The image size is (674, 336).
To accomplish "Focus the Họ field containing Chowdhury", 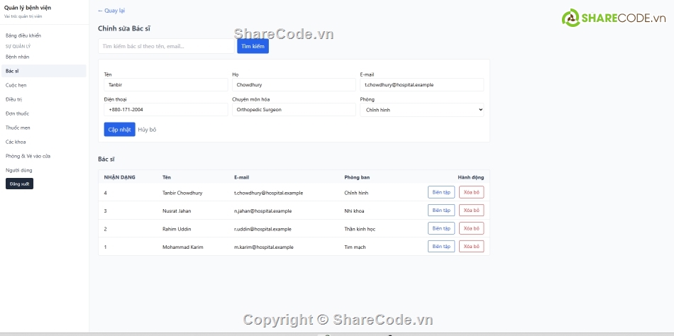I will pos(294,84).
